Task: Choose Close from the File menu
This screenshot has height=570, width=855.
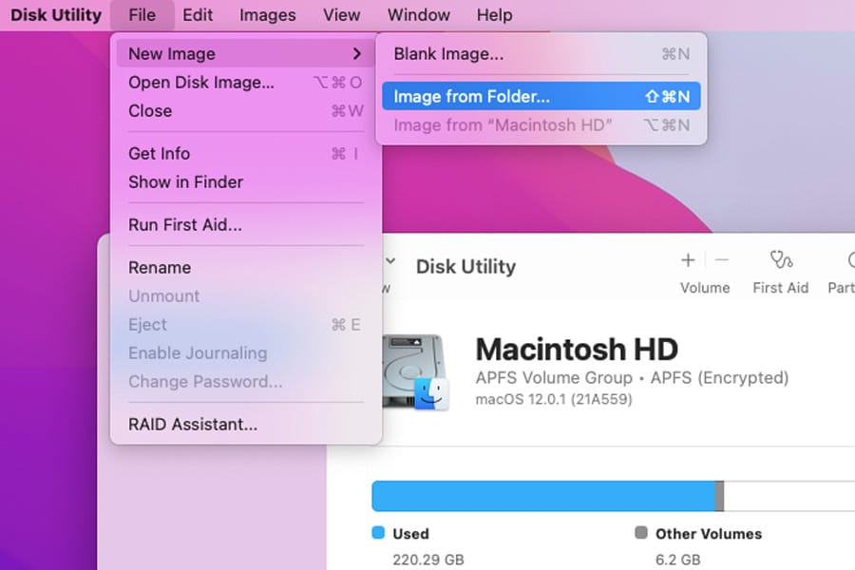Action: (245, 111)
